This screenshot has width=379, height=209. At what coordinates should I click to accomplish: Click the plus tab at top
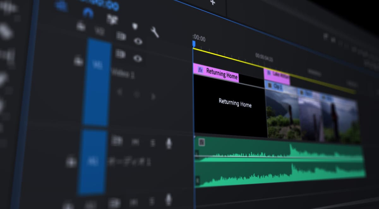(213, 2)
